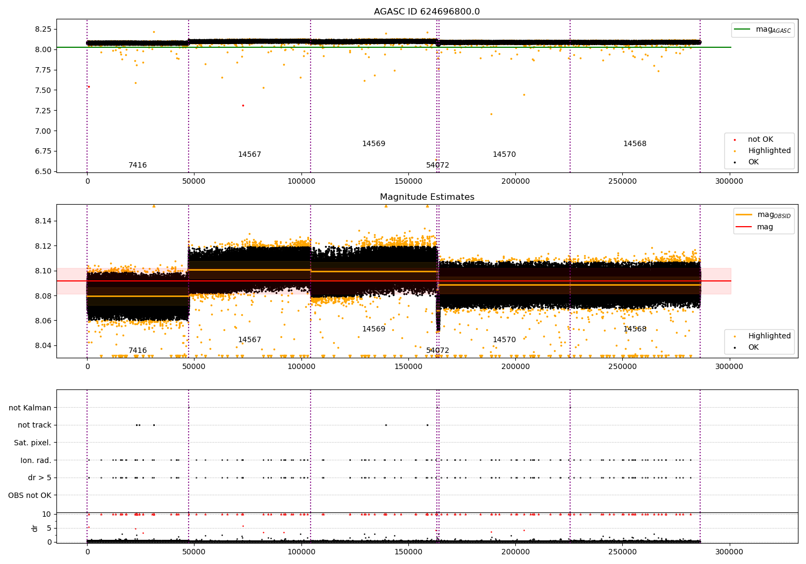Click the green line swatch beside mag AGASC
806x564 pixels.
click(x=742, y=30)
